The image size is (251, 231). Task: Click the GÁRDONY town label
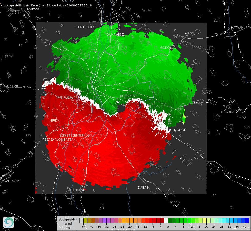point(12,181)
